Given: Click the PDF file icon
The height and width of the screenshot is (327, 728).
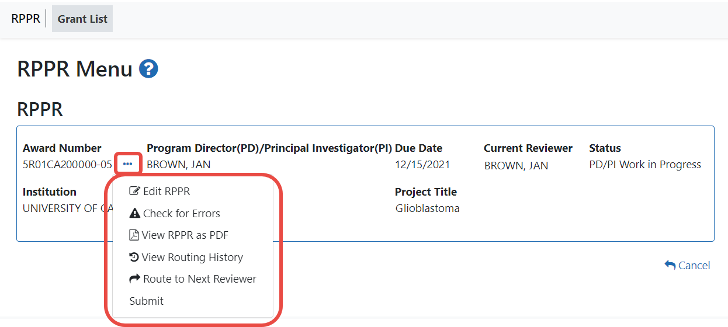Looking at the screenshot, I should tap(134, 235).
